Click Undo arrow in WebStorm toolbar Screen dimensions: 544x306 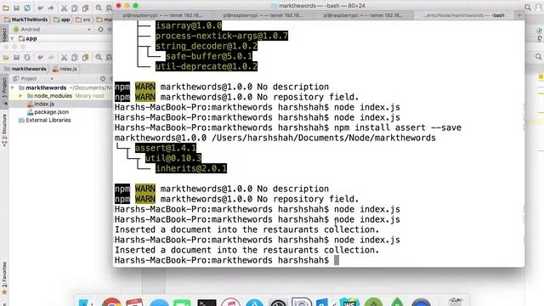click(41, 57)
